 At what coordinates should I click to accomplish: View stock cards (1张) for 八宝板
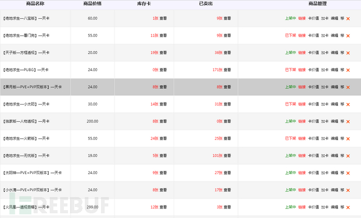coord(163,18)
